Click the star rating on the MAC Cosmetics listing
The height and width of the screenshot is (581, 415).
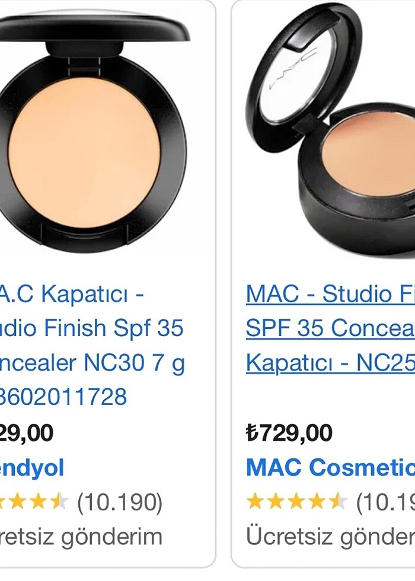(297, 502)
